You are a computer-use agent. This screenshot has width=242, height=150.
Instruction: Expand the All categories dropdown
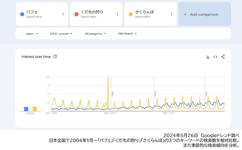click(95, 33)
